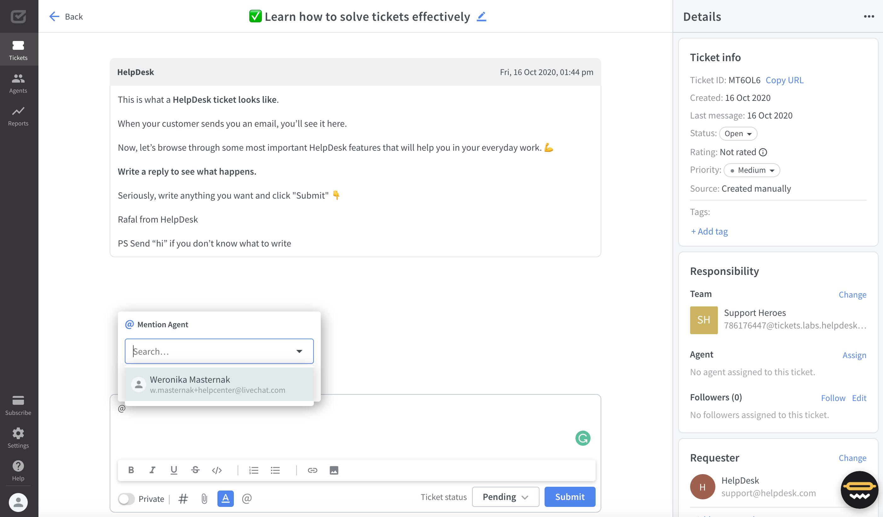This screenshot has width=883, height=517.
Task: Open the Agents section
Action: (x=18, y=83)
